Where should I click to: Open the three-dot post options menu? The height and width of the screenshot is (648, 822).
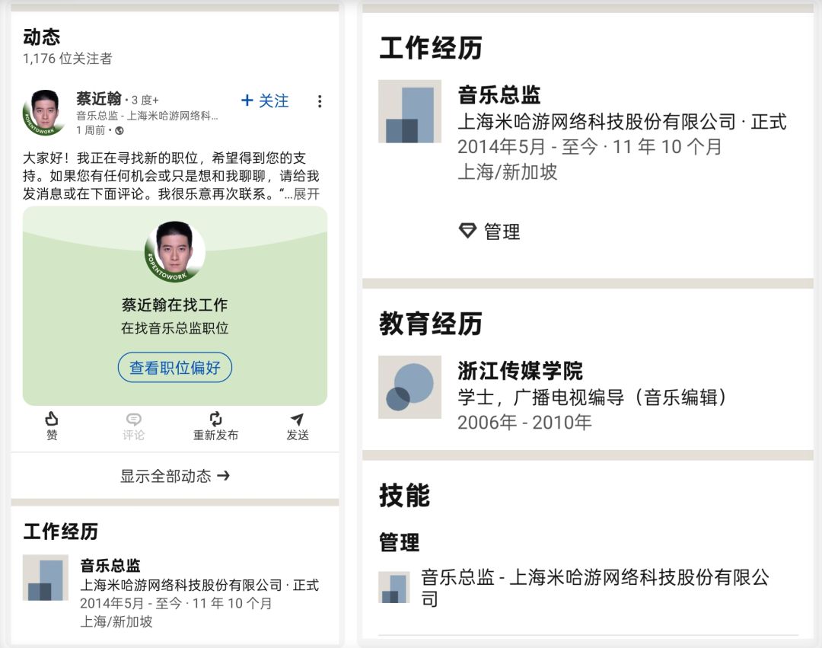tap(320, 101)
